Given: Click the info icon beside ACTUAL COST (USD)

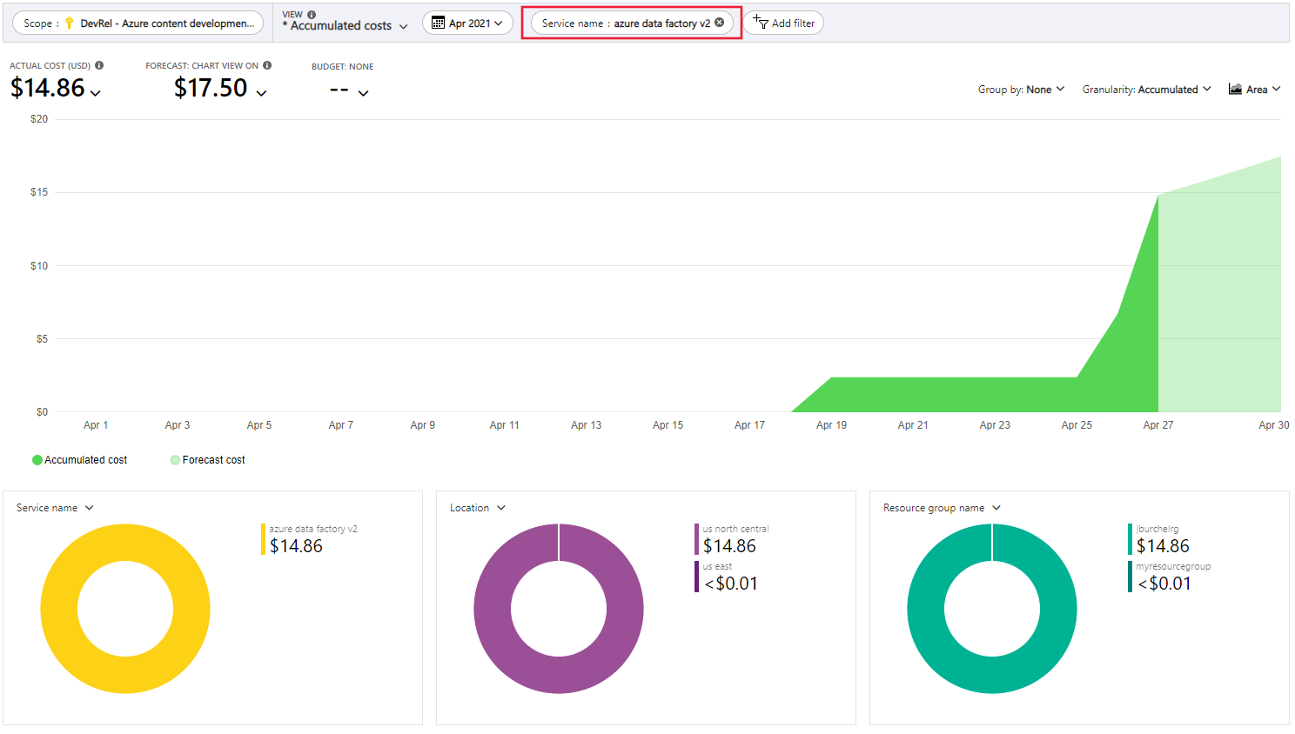Looking at the screenshot, I should click(99, 64).
